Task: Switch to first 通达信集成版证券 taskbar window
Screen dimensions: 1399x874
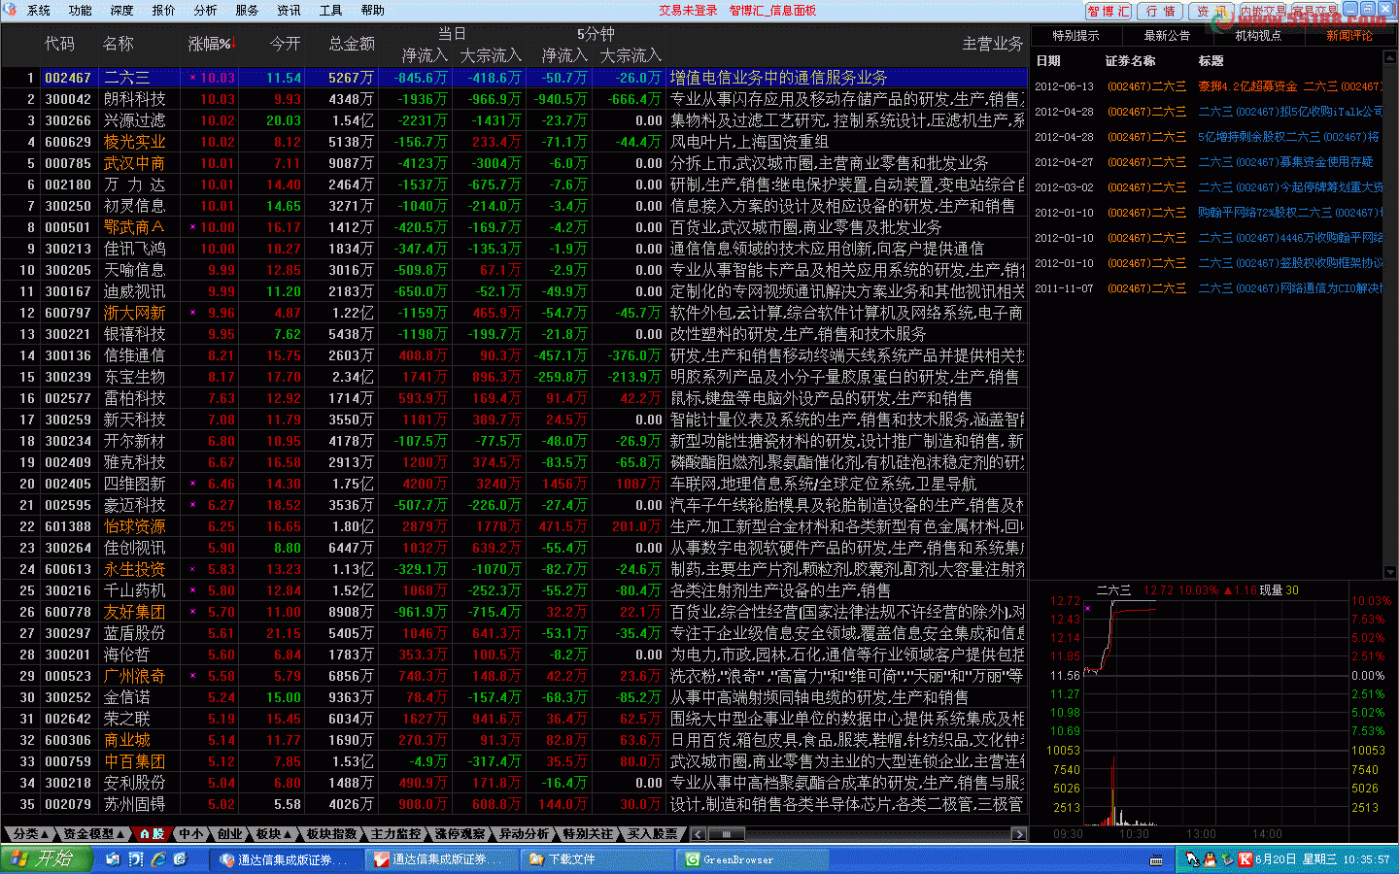Action: (285, 859)
